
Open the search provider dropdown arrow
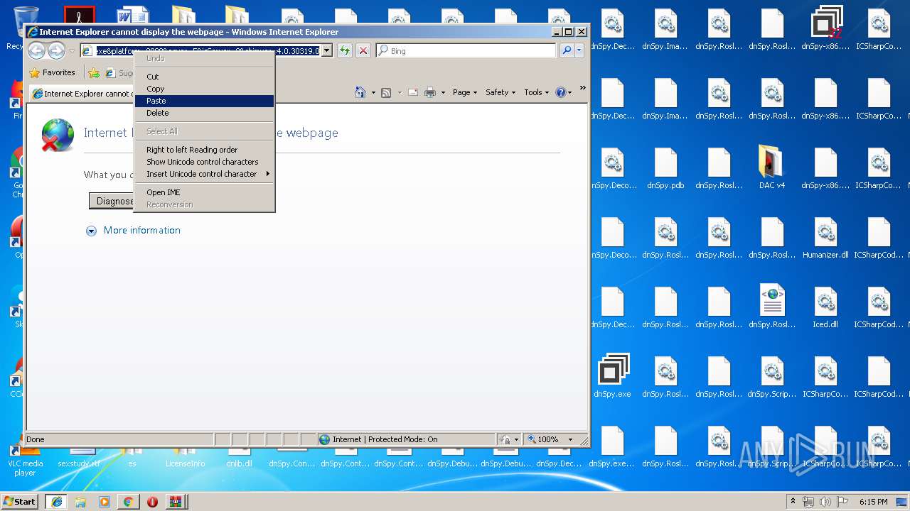pyautogui.click(x=579, y=50)
